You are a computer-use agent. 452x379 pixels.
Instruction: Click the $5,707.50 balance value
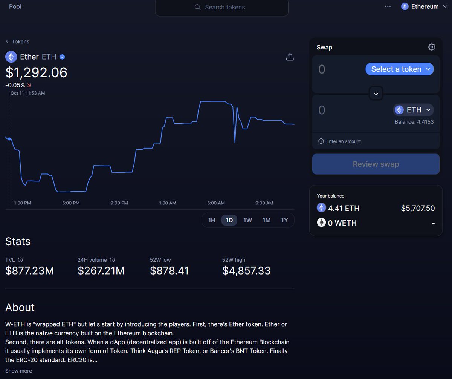(x=418, y=208)
